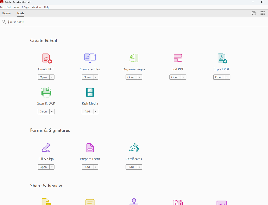268x205 pixels.
Task: Click the Prepare Form label text
Action: (90, 159)
